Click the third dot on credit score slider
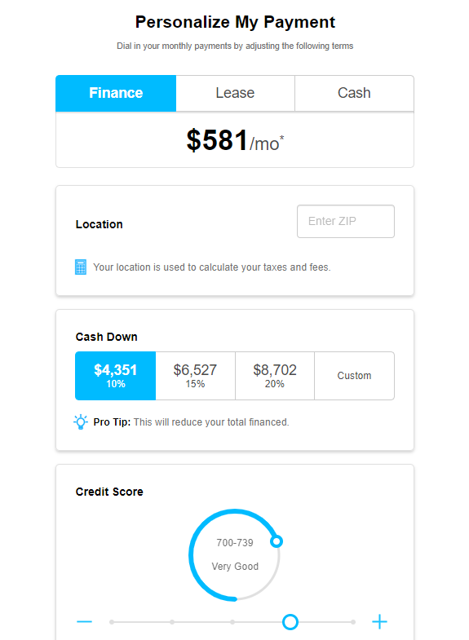469x640 pixels. point(232,622)
